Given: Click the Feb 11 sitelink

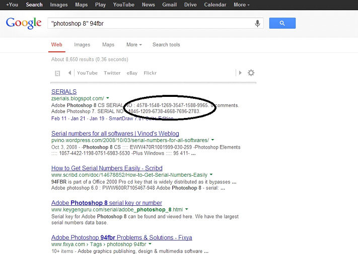Looking at the screenshot, I should (x=59, y=118).
